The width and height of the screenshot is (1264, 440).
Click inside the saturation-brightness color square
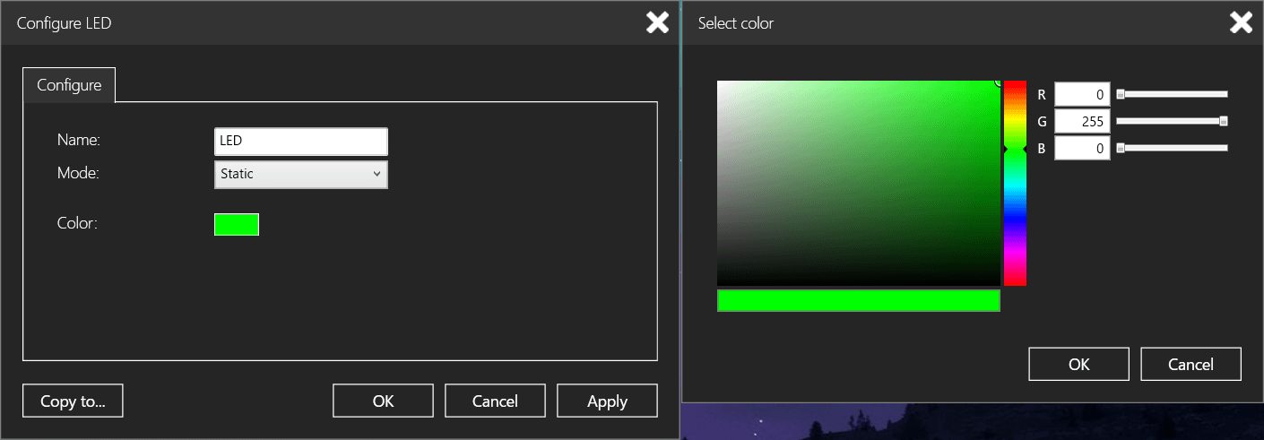[x=858, y=183]
